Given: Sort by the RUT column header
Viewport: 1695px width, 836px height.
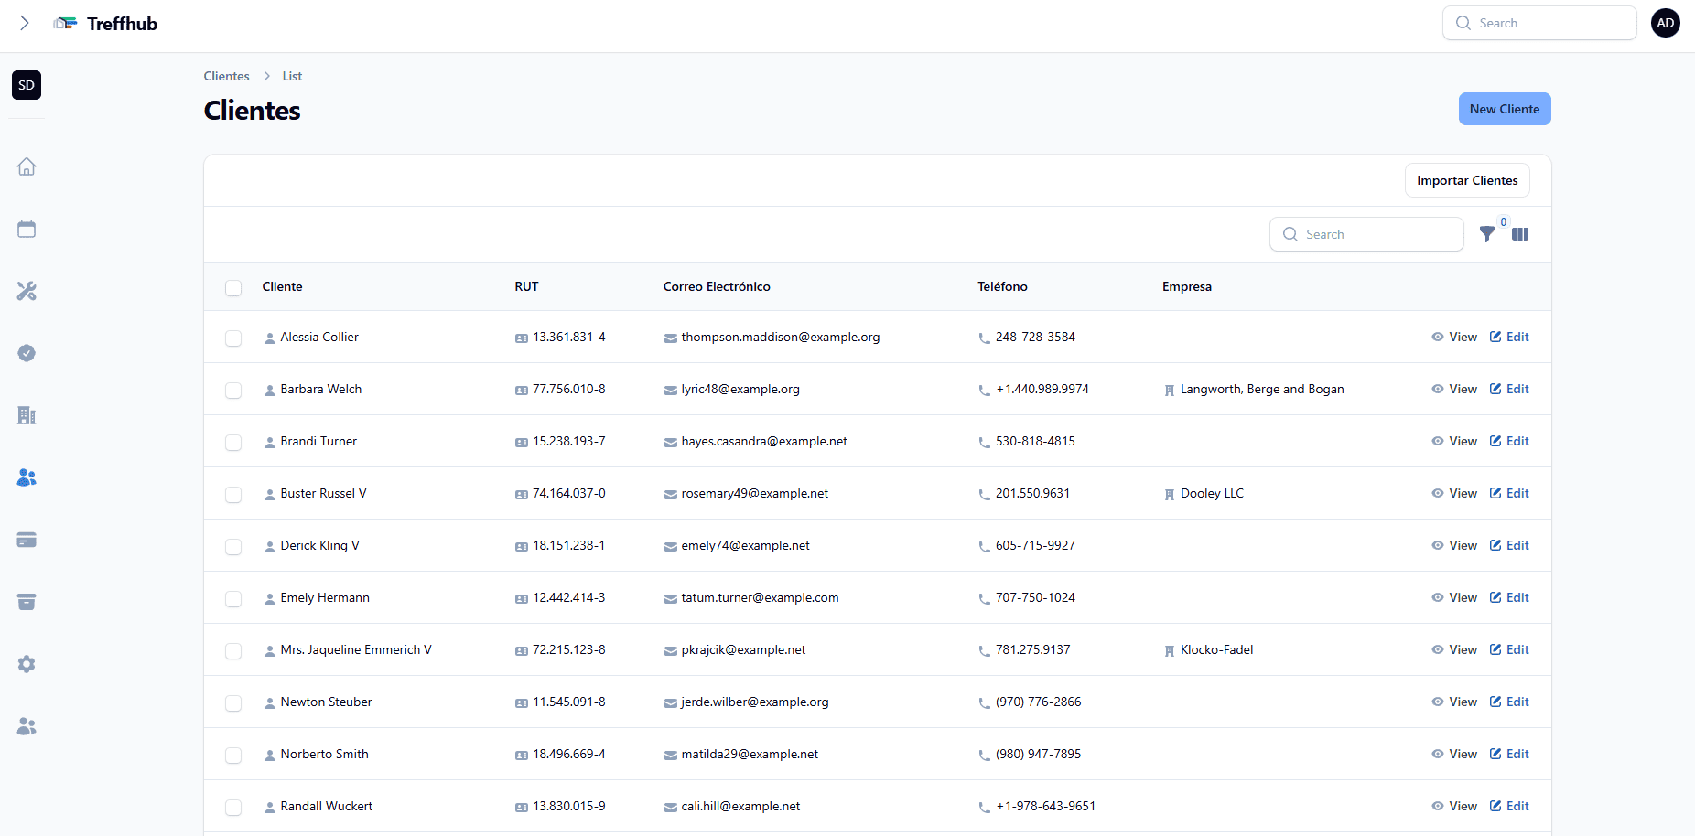Looking at the screenshot, I should 526,286.
